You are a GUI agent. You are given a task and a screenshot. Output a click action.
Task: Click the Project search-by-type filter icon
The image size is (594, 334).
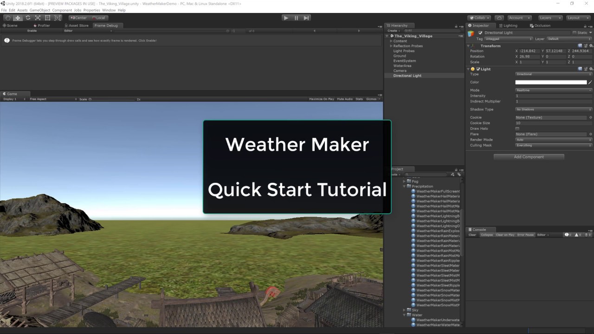click(x=452, y=174)
